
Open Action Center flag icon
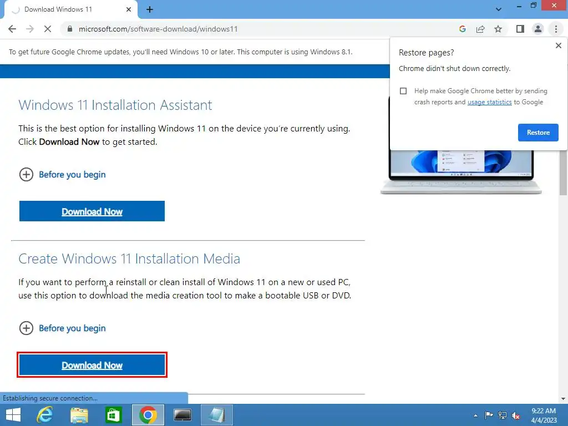point(489,415)
